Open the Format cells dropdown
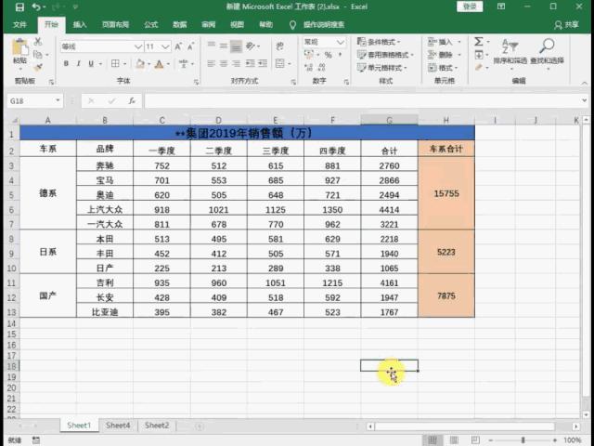This screenshot has height=446, width=594. (443, 68)
